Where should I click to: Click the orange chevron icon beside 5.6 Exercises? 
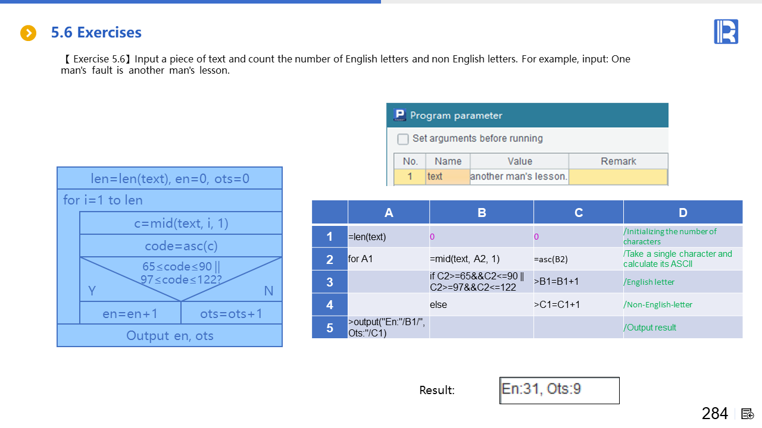point(28,33)
